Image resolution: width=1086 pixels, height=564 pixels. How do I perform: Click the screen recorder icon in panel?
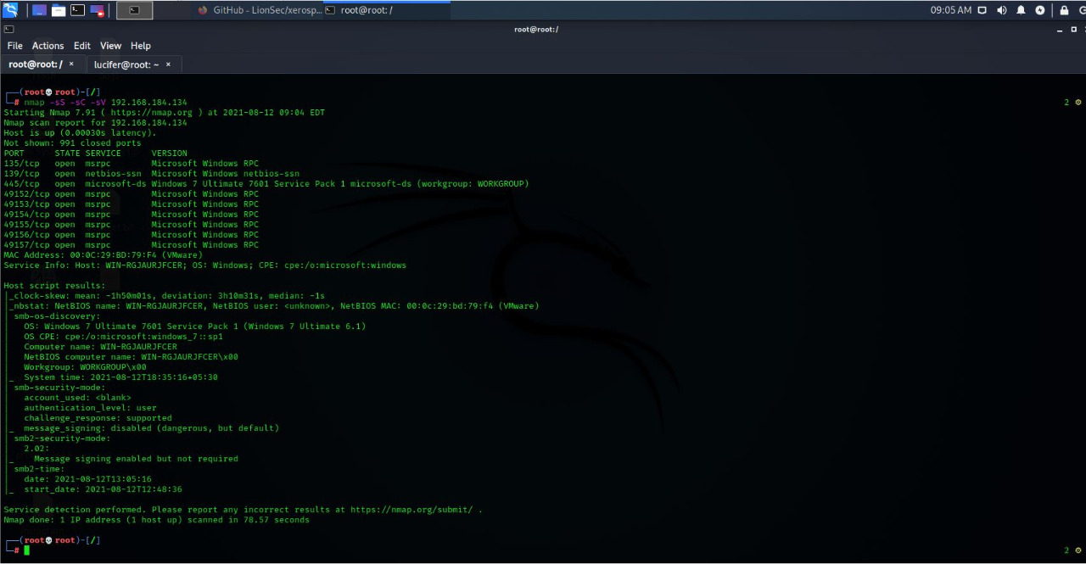[x=97, y=10]
